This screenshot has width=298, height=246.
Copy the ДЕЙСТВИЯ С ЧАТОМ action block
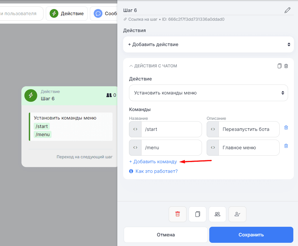(279, 66)
